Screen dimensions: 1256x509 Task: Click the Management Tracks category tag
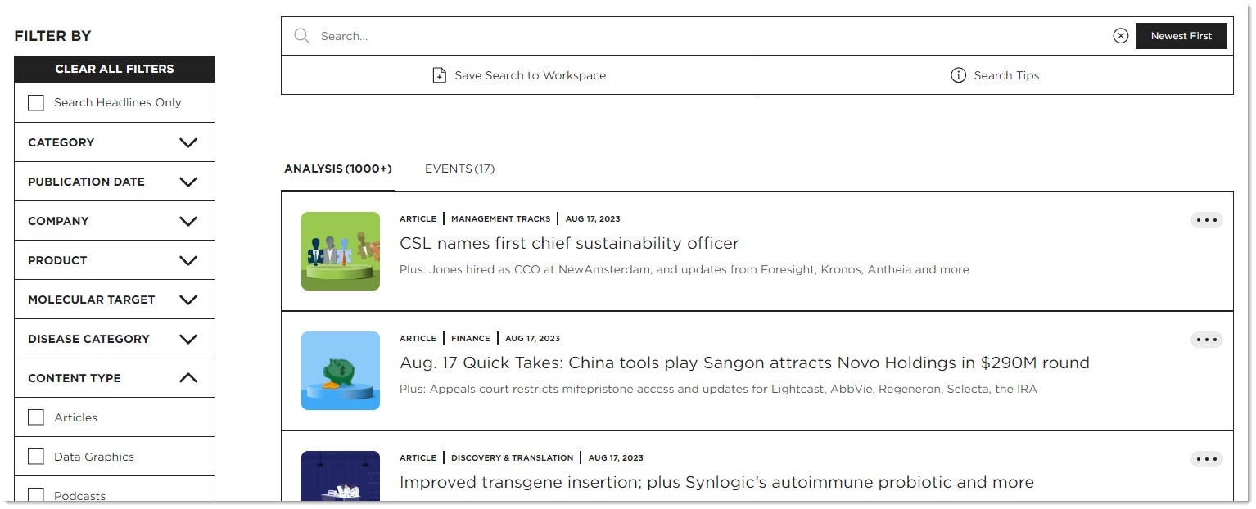(501, 219)
